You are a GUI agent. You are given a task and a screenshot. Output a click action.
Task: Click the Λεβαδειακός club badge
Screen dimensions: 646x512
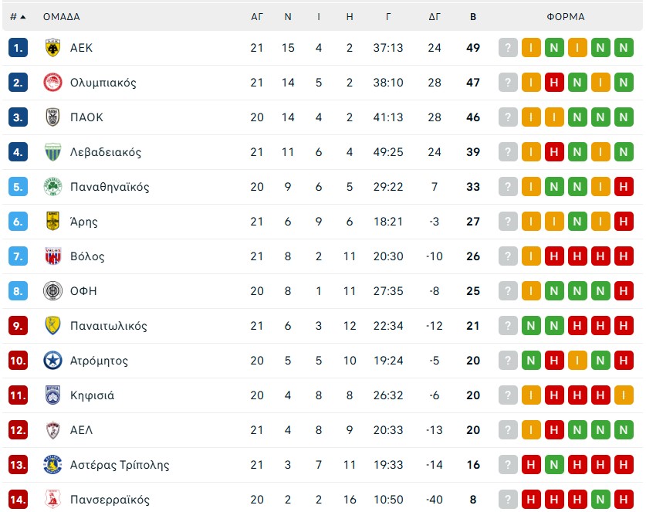52,152
